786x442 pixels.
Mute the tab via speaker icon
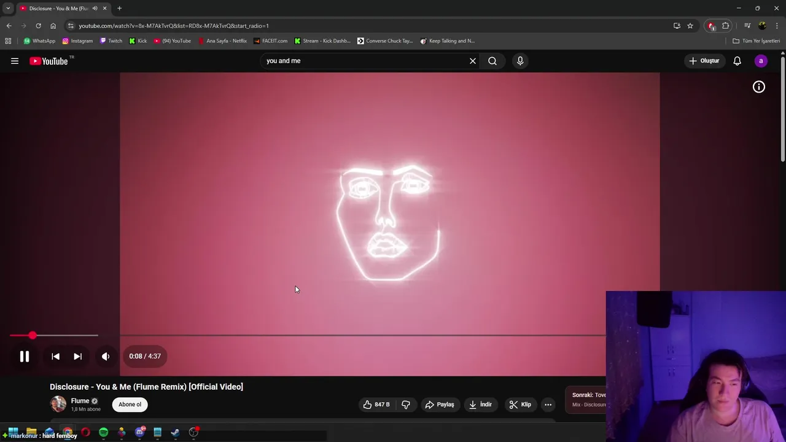pyautogui.click(x=95, y=9)
